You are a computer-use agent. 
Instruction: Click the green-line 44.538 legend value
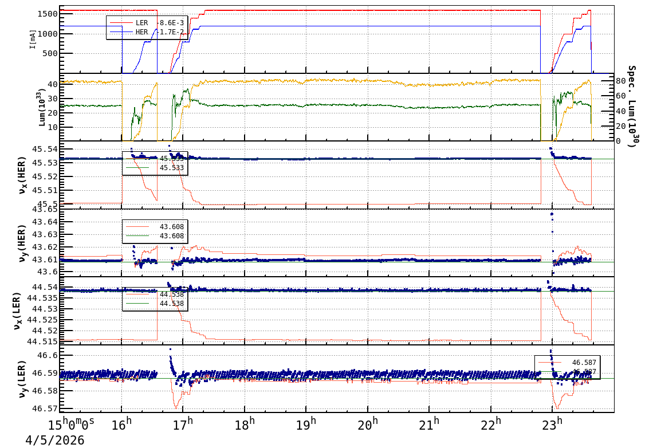(x=172, y=304)
